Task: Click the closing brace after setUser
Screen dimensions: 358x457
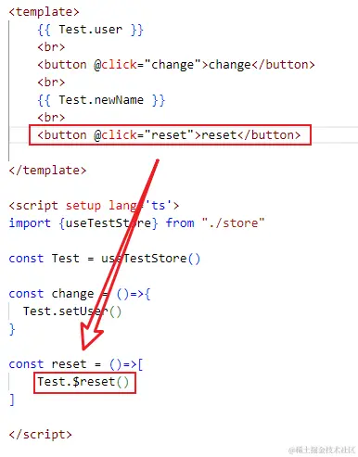Action: 12,329
